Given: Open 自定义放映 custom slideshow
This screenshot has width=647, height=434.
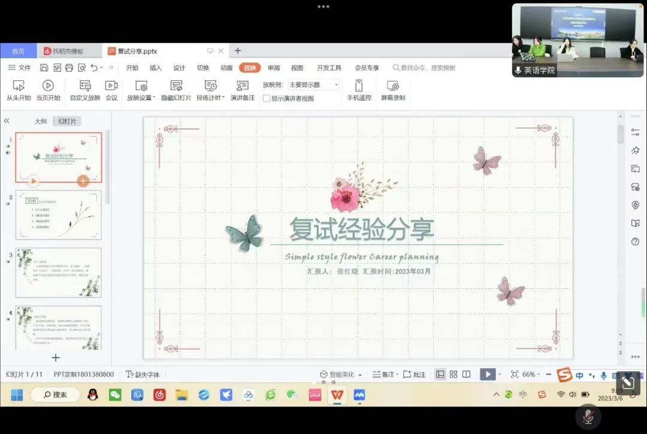Looking at the screenshot, I should pyautogui.click(x=85, y=86).
